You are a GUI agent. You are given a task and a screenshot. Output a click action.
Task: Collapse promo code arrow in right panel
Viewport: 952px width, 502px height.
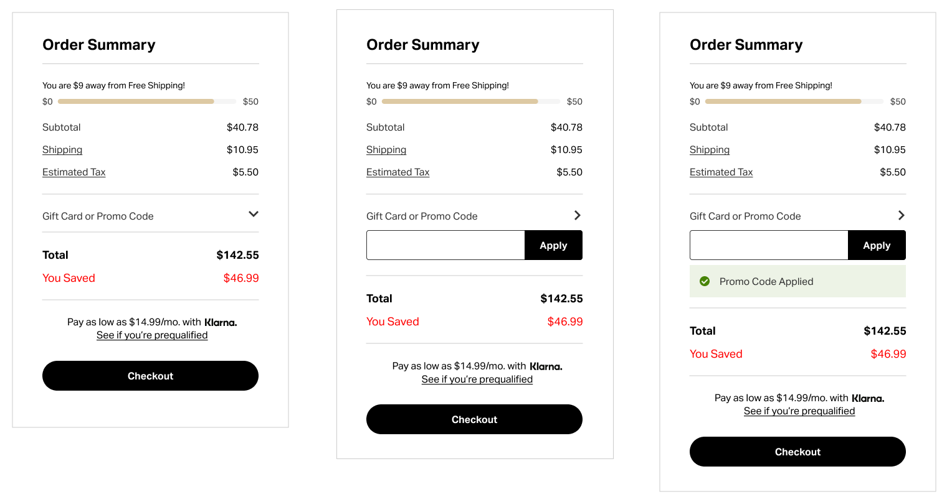901,215
